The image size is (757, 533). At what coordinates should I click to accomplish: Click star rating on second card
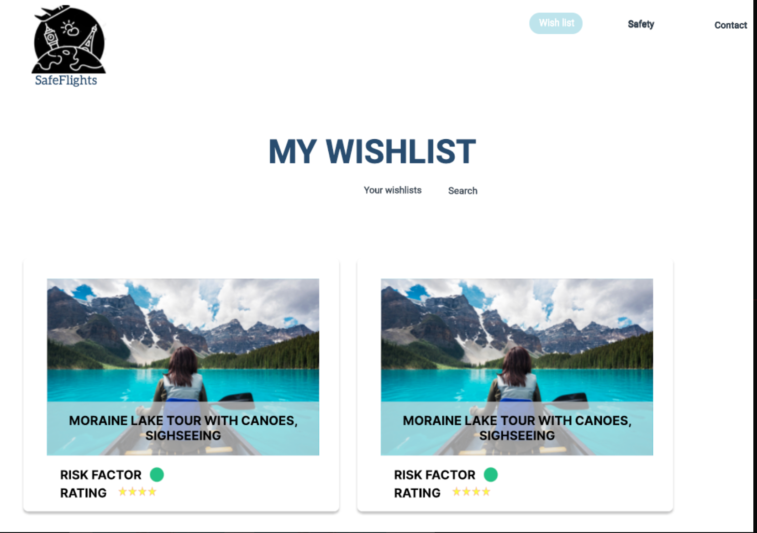pos(471,492)
